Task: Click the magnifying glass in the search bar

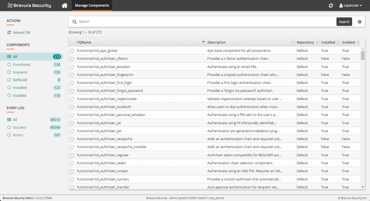Action: pyautogui.click(x=74, y=21)
